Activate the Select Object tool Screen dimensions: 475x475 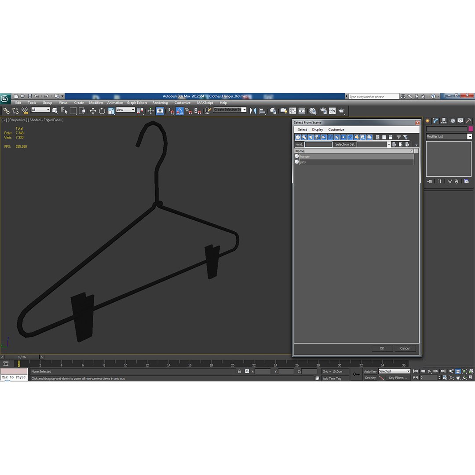55,111
